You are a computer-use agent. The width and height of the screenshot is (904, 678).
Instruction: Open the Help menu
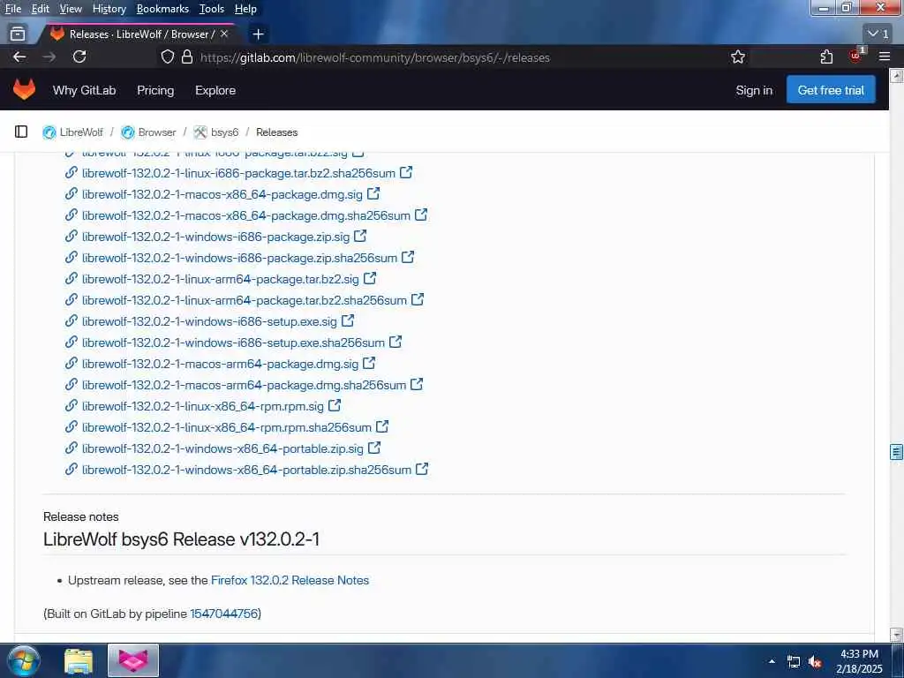[245, 9]
